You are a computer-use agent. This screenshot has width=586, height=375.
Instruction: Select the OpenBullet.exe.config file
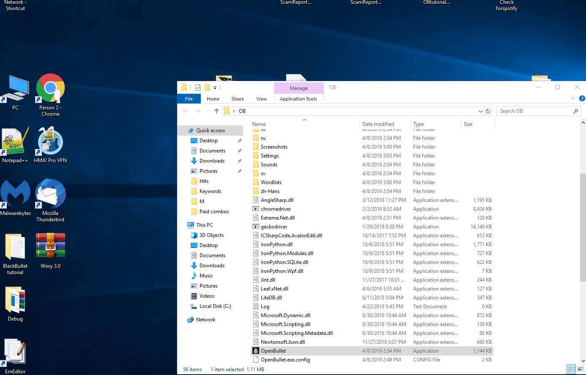pos(372,360)
